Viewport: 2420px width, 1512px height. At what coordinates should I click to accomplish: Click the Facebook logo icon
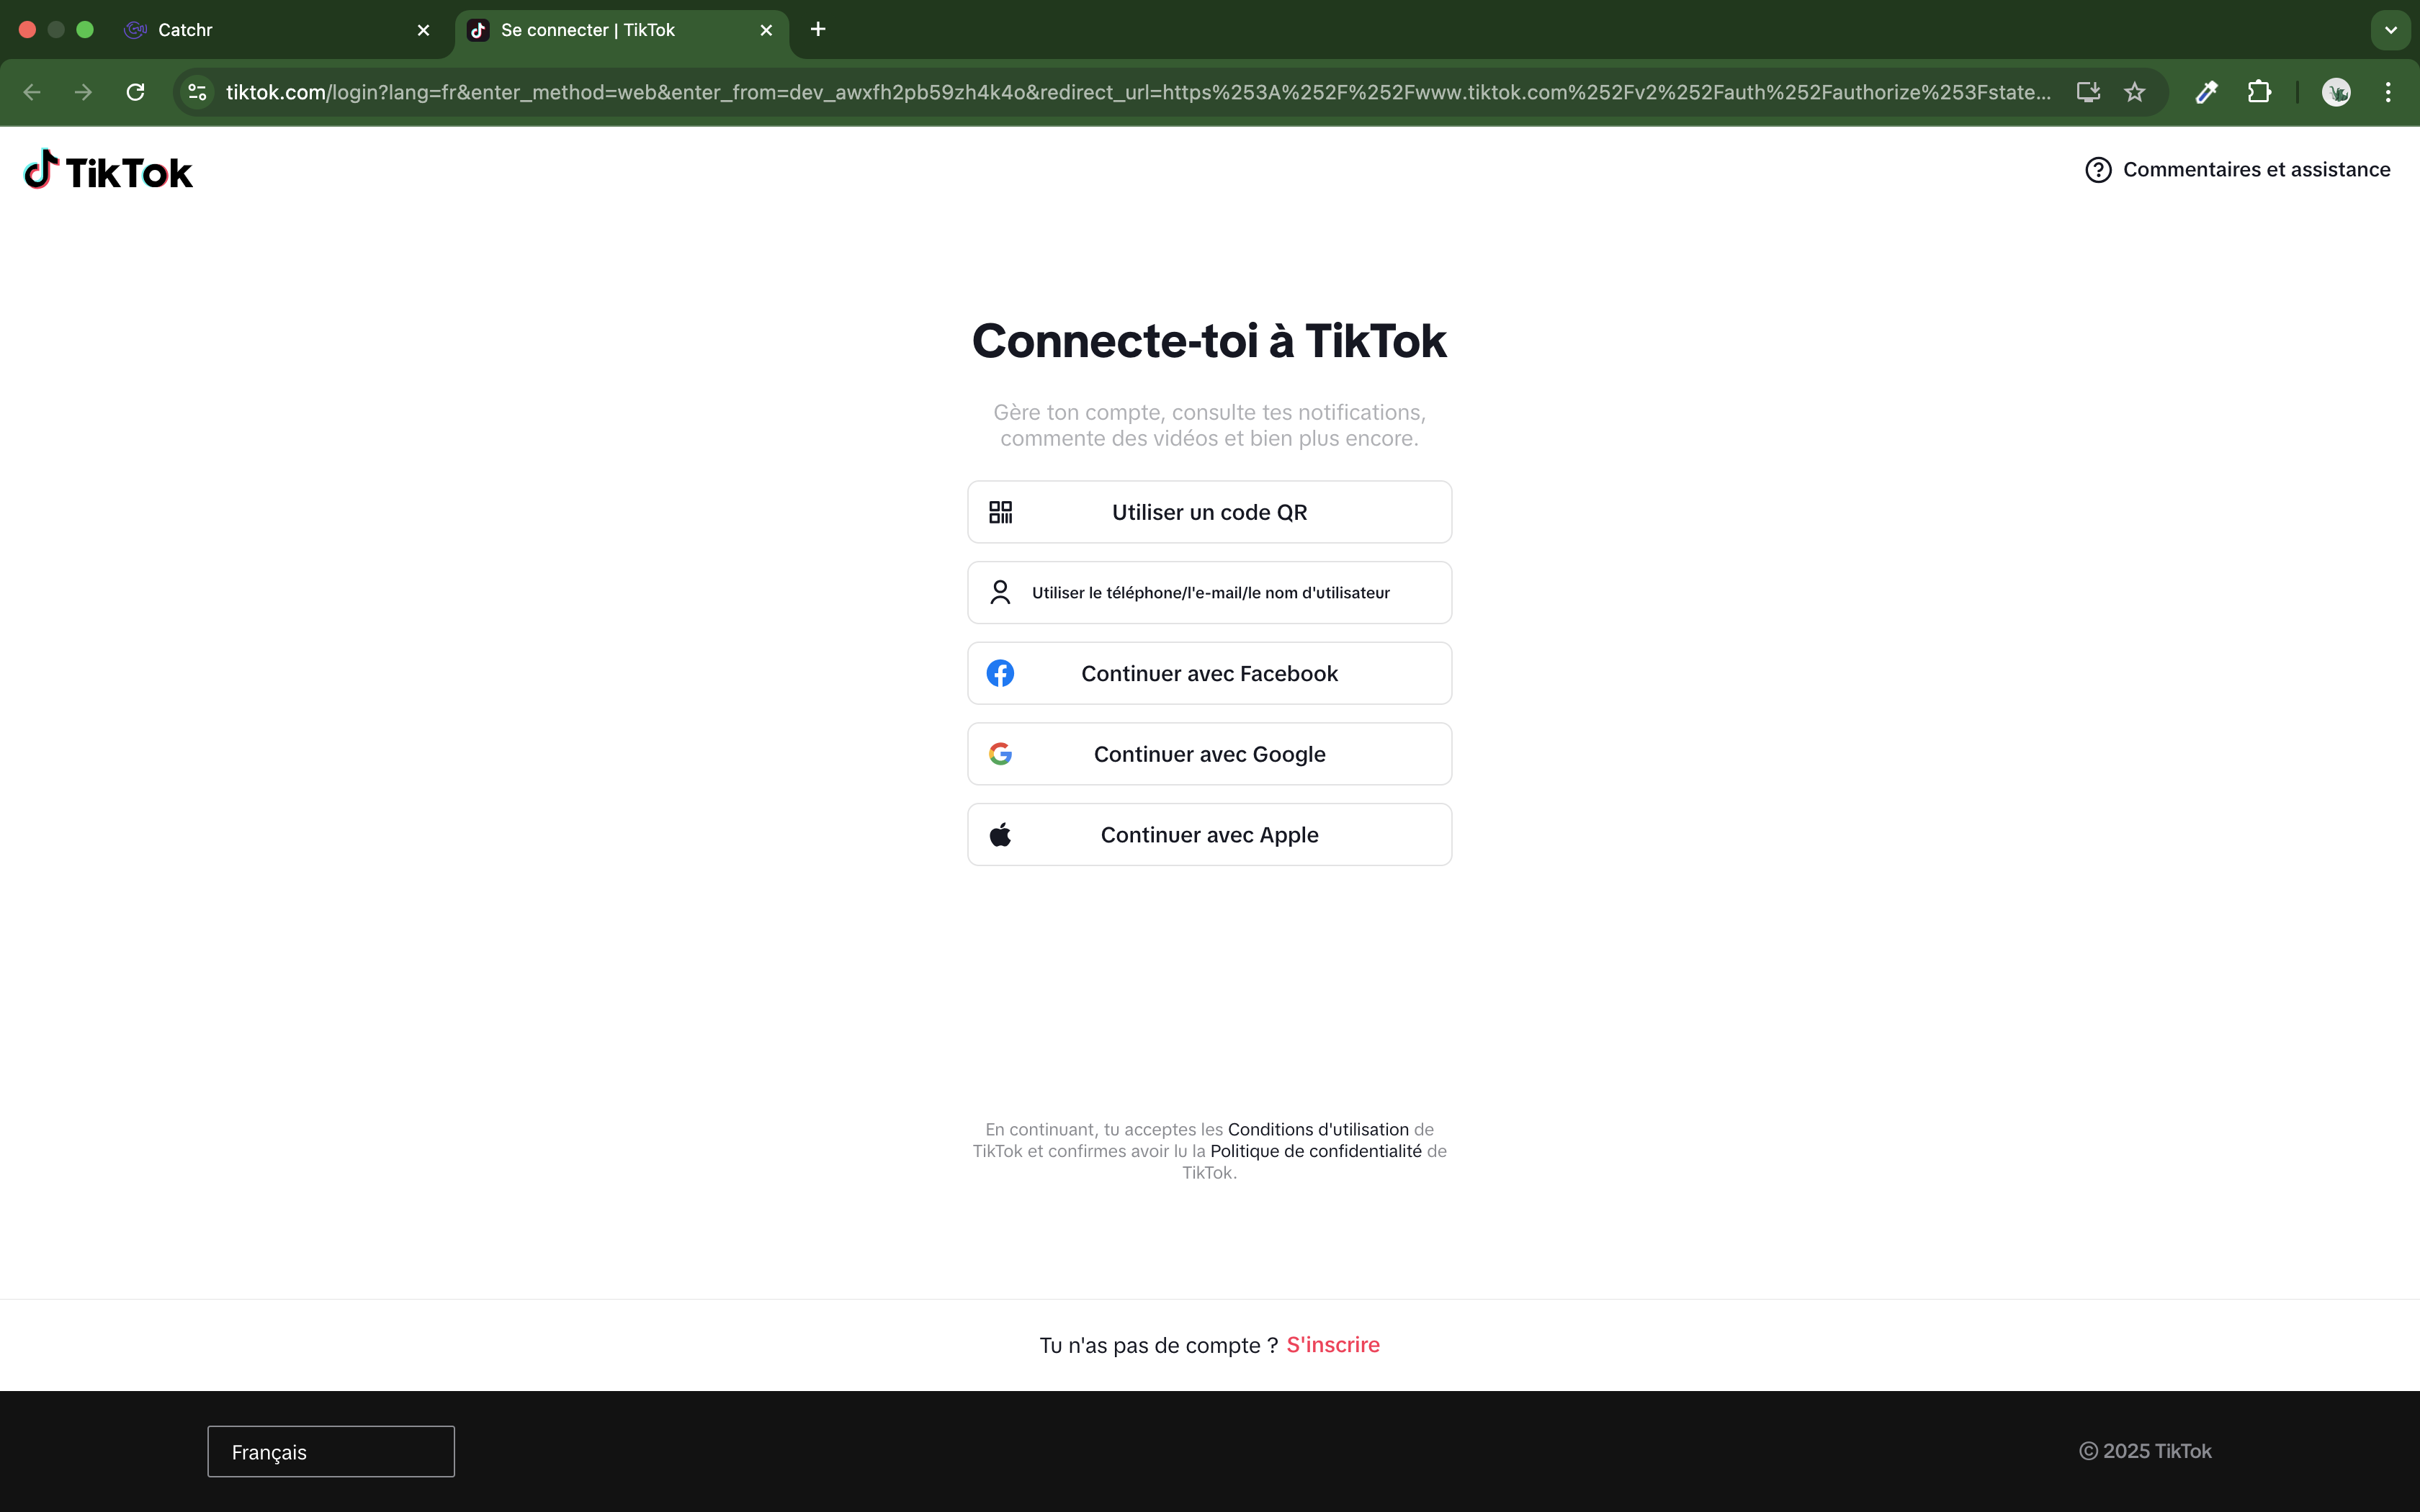click(x=1000, y=673)
